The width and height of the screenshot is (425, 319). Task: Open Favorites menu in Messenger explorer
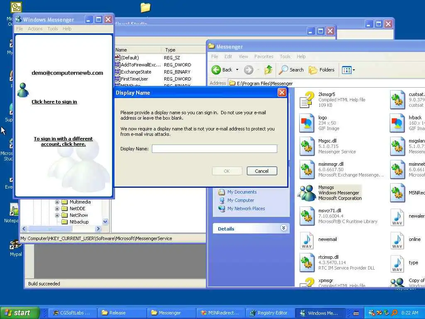point(264,56)
